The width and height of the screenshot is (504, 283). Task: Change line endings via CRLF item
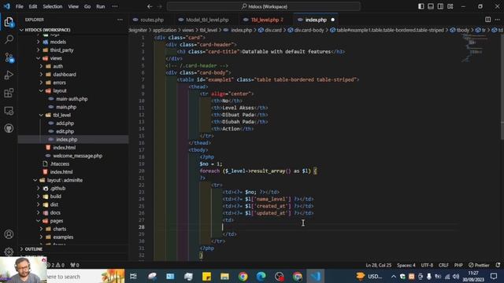tap(443, 265)
